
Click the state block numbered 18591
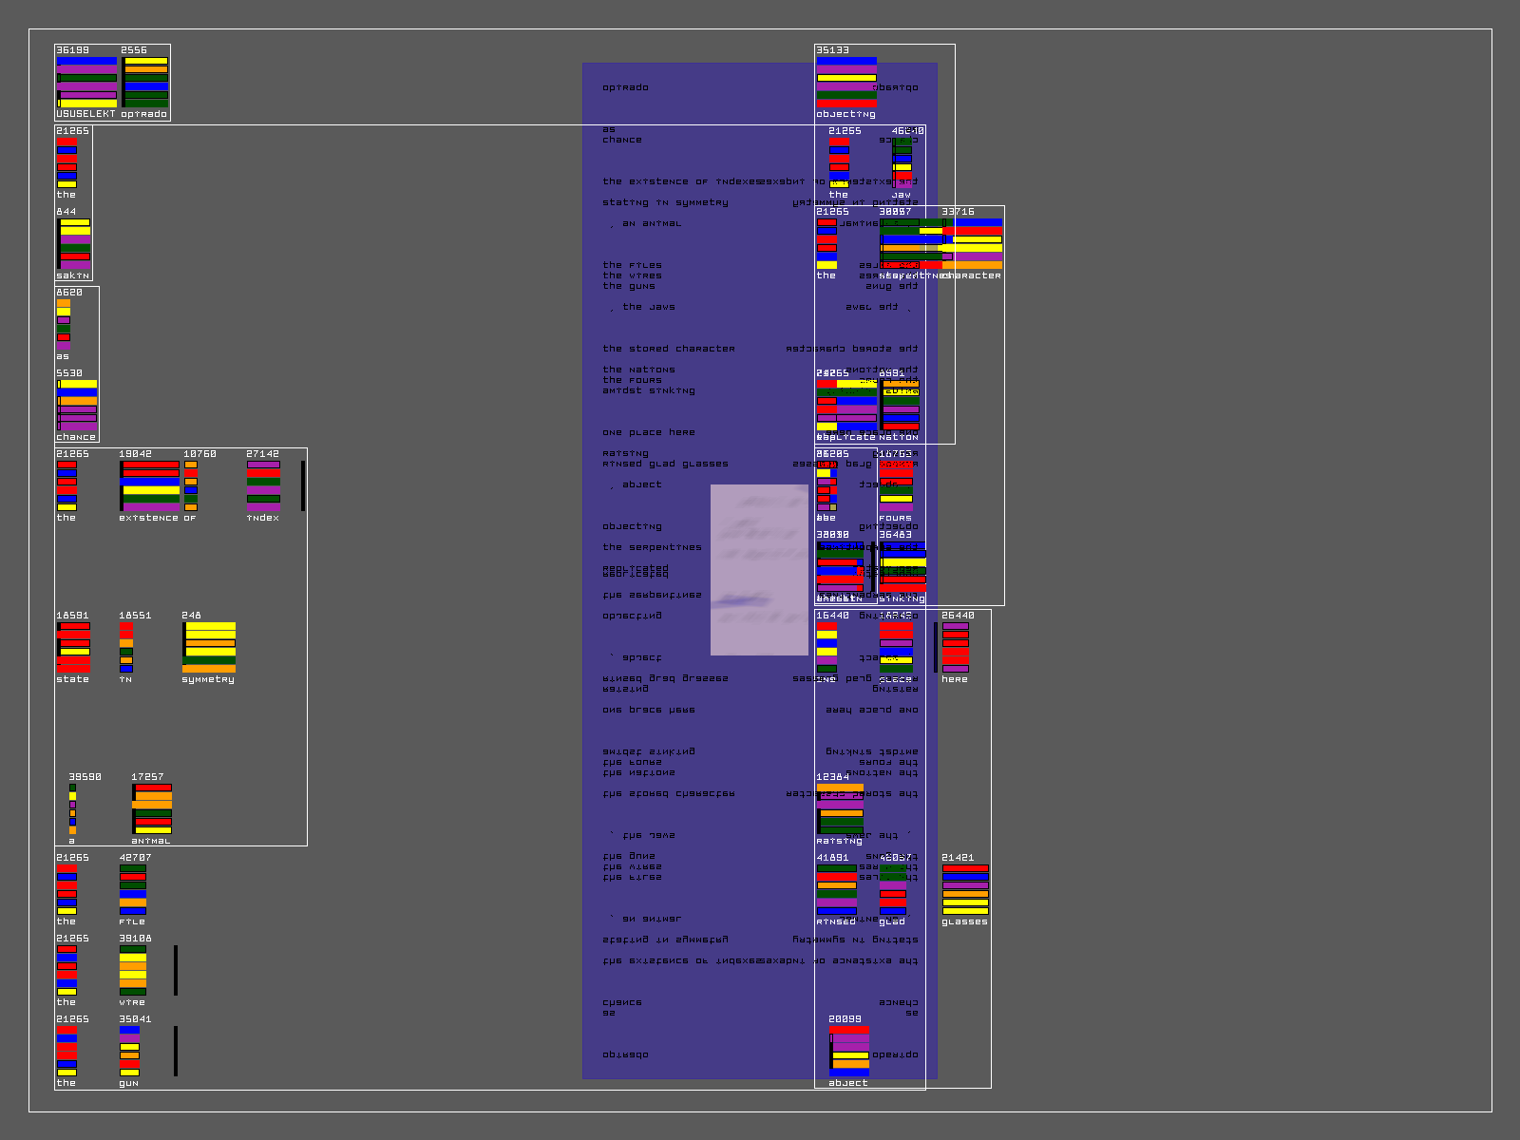point(73,648)
